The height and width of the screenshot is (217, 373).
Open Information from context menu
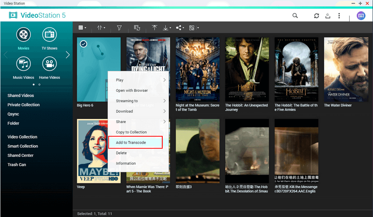tap(138, 163)
